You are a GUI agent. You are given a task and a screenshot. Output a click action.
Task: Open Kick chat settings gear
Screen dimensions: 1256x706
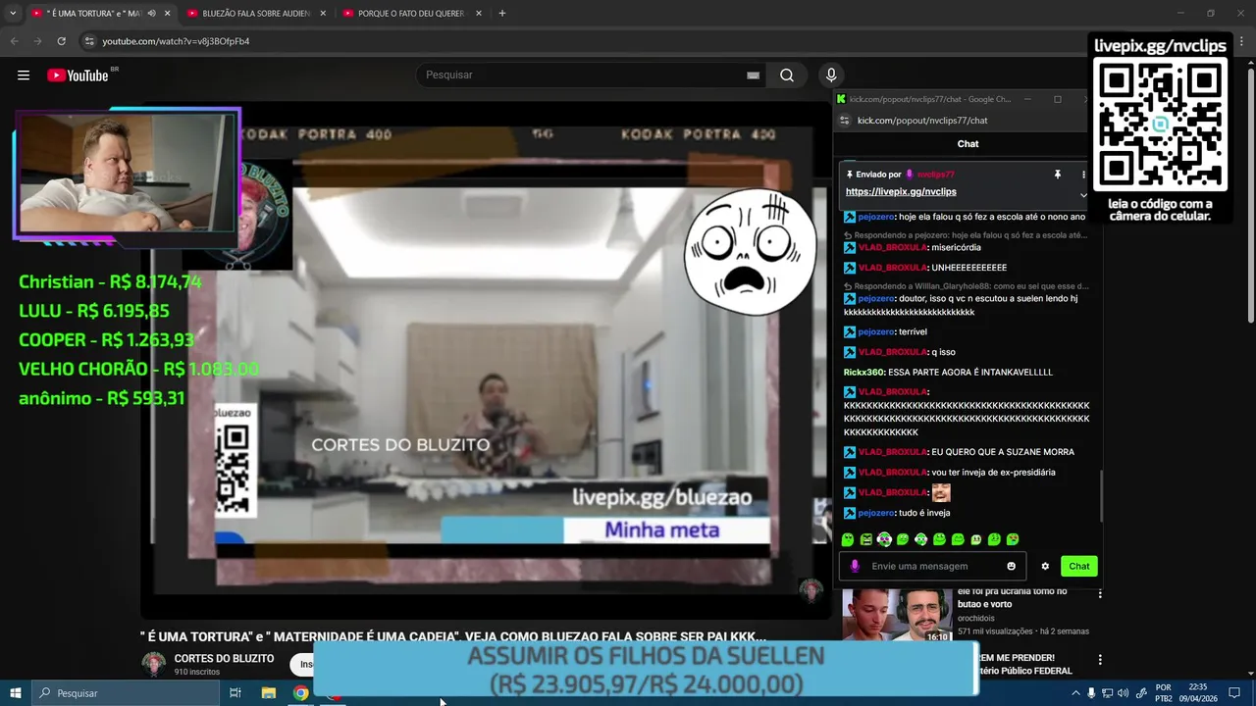(x=1045, y=566)
